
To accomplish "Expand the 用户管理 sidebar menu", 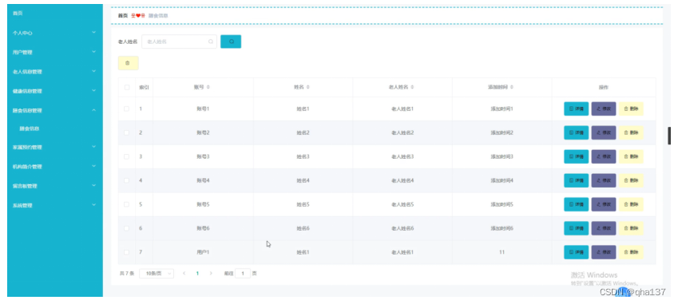I will [x=55, y=52].
